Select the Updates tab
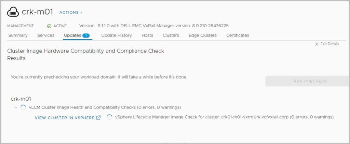 pyautogui.click(x=72, y=35)
